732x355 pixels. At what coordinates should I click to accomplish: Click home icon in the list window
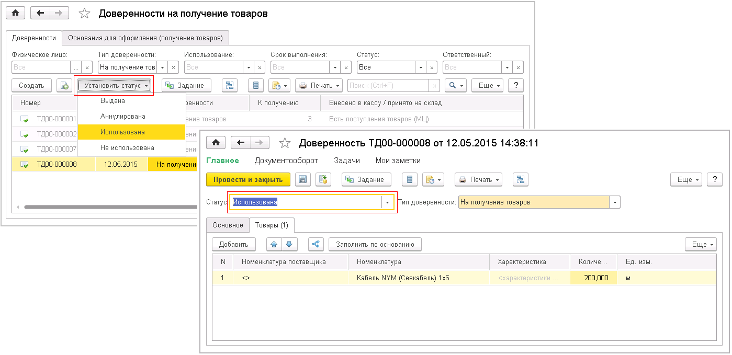point(16,14)
